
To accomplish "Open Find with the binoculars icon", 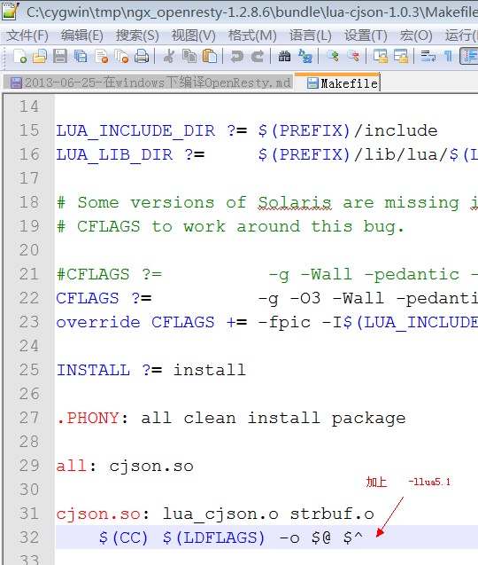I will pyautogui.click(x=284, y=57).
